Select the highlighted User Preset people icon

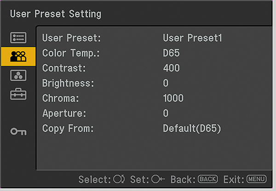(x=18, y=56)
